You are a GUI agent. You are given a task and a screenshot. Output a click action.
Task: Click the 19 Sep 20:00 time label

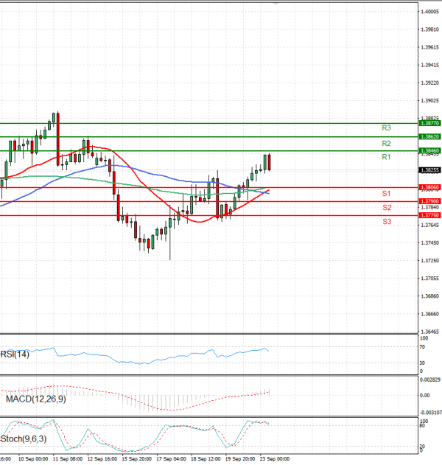pyautogui.click(x=240, y=459)
